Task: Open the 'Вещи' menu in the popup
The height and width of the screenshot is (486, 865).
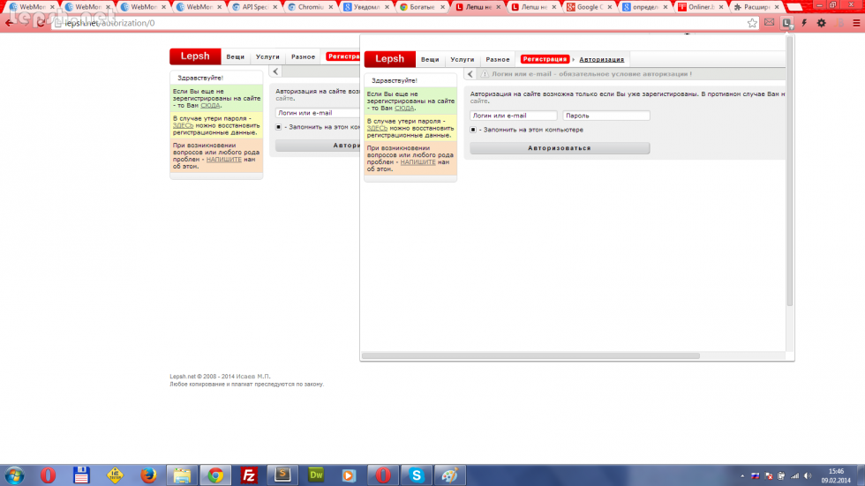Action: pyautogui.click(x=430, y=59)
